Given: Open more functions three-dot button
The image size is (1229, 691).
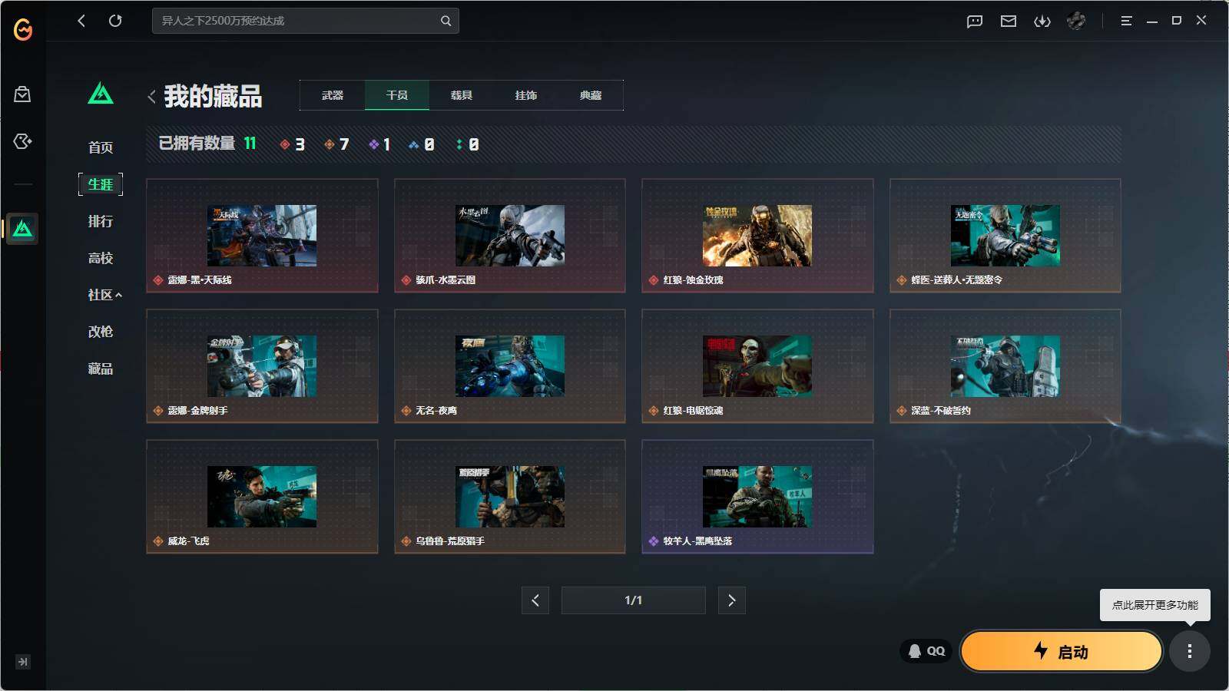Looking at the screenshot, I should click(1190, 651).
